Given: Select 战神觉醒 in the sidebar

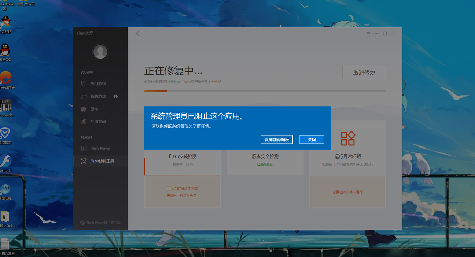Looking at the screenshot, I should (x=100, y=122).
